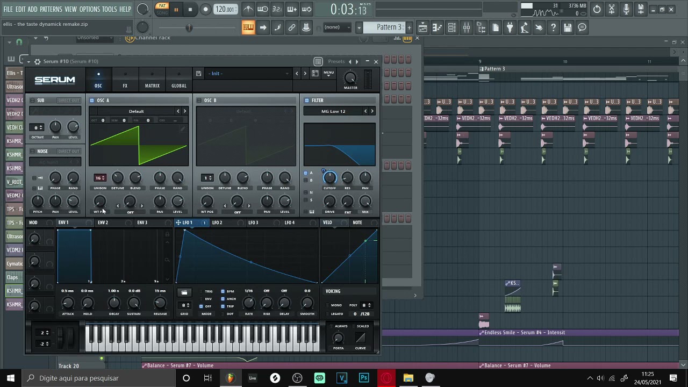Click the envelope zoom magnifier icon
The image size is (688, 387).
pos(167,260)
